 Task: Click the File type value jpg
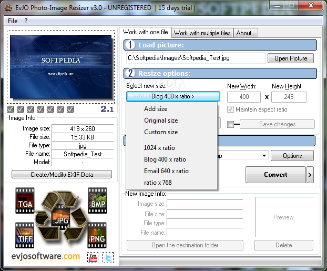[83, 146]
